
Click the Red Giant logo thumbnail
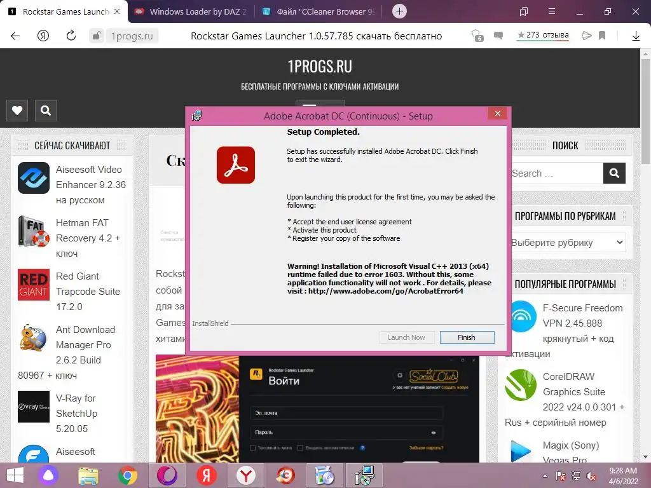click(x=34, y=285)
